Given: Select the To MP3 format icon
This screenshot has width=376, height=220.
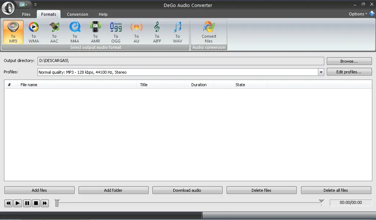Looking at the screenshot, I should [x=13, y=32].
